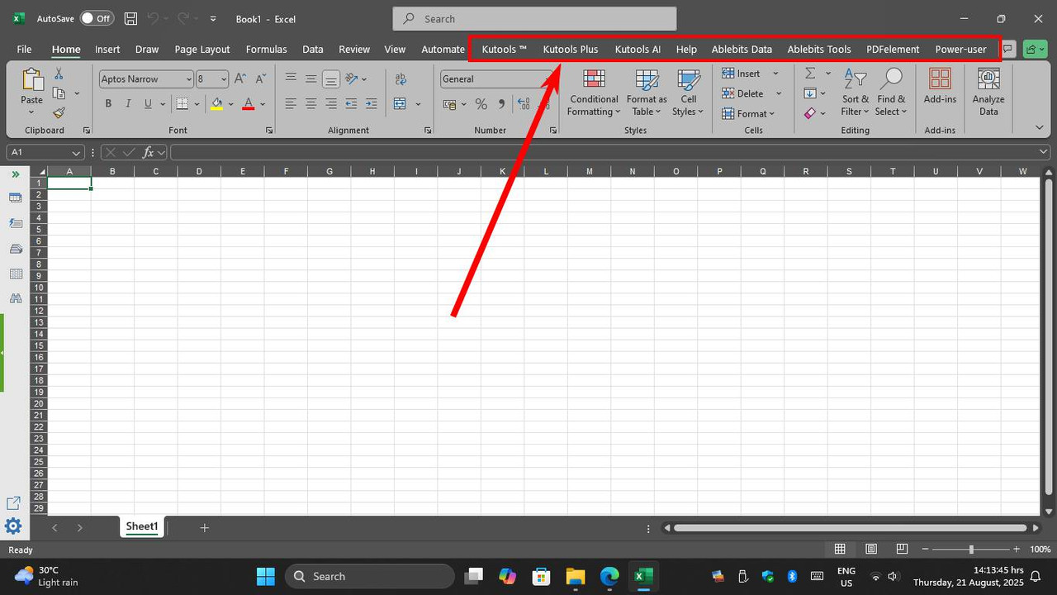The width and height of the screenshot is (1057, 595).
Task: Increase font size with the larger A icon
Action: pos(240,79)
